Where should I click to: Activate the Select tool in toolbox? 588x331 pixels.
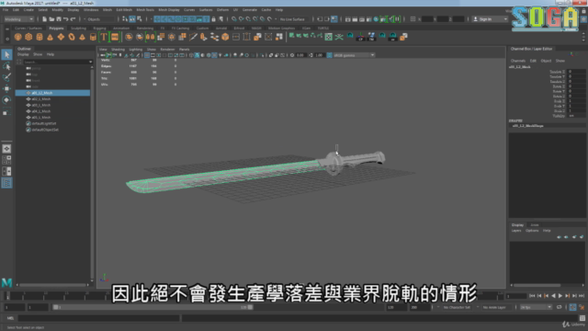click(6, 55)
